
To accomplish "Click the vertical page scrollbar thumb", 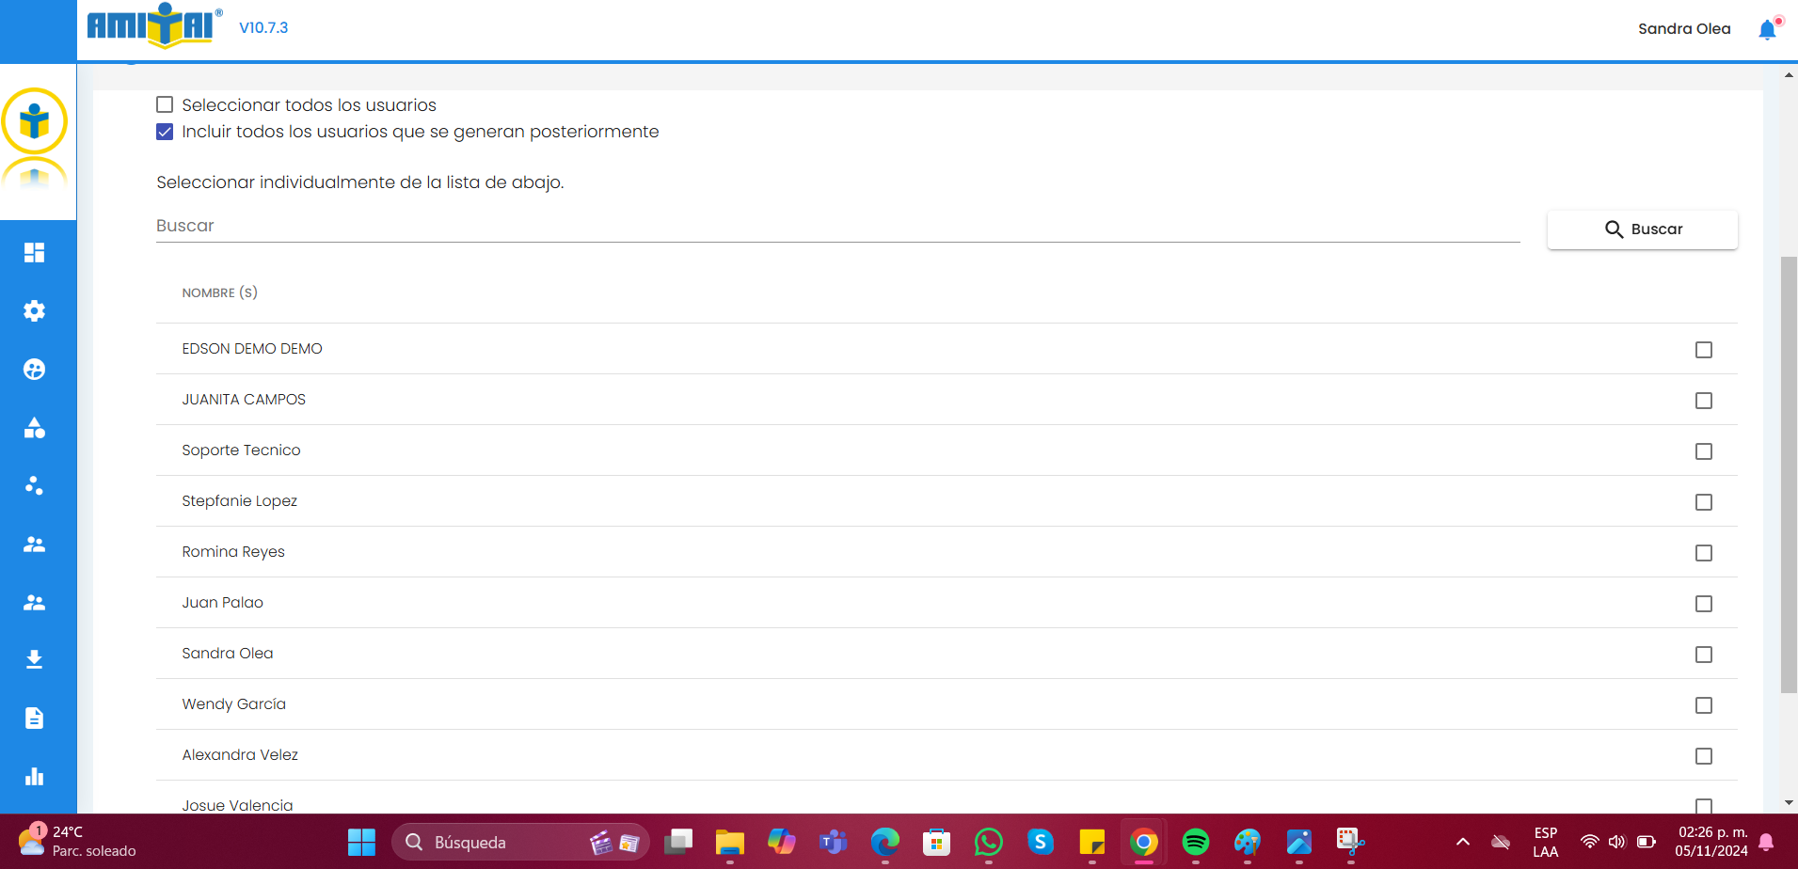I will [x=1789, y=475].
